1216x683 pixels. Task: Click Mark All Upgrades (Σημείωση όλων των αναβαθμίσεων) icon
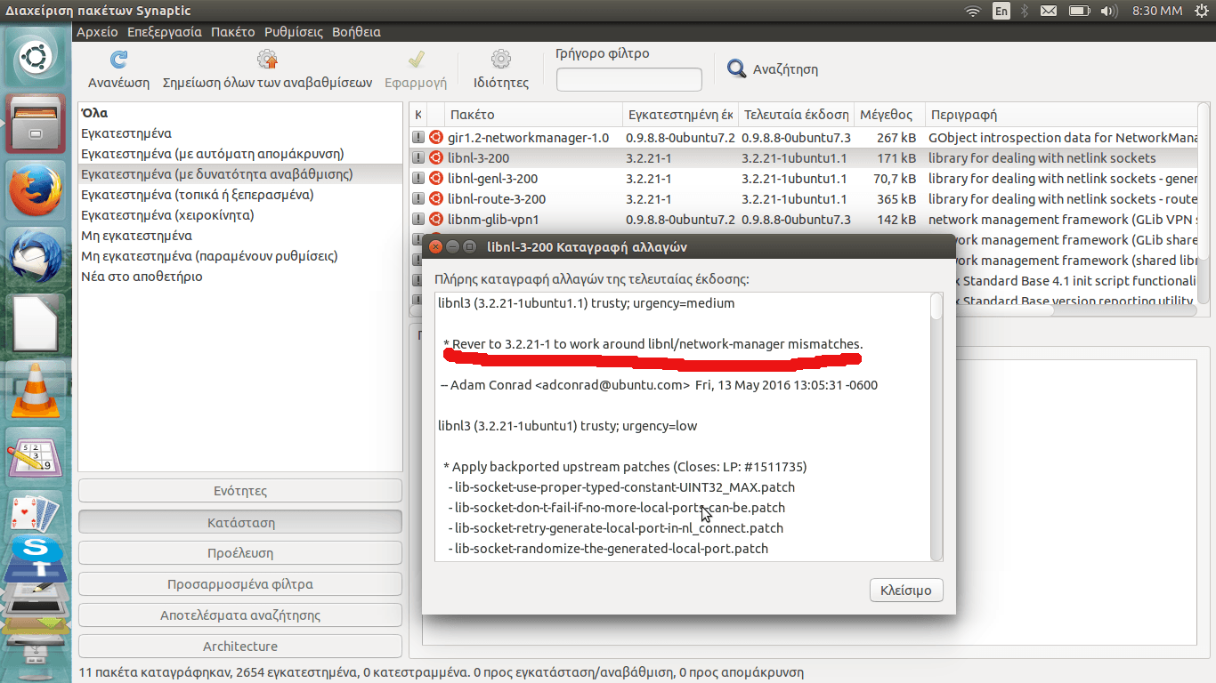point(267,60)
